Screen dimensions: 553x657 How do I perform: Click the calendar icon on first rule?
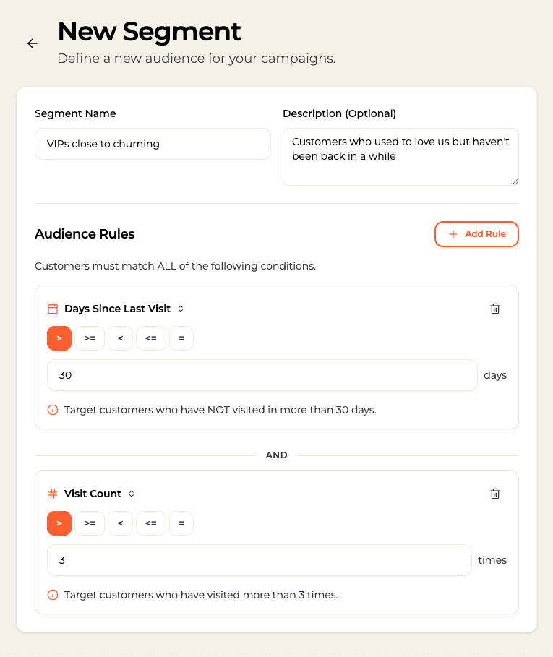[53, 309]
